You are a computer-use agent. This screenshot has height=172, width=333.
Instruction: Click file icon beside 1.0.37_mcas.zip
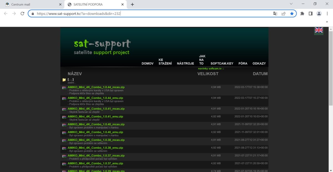click(64, 156)
